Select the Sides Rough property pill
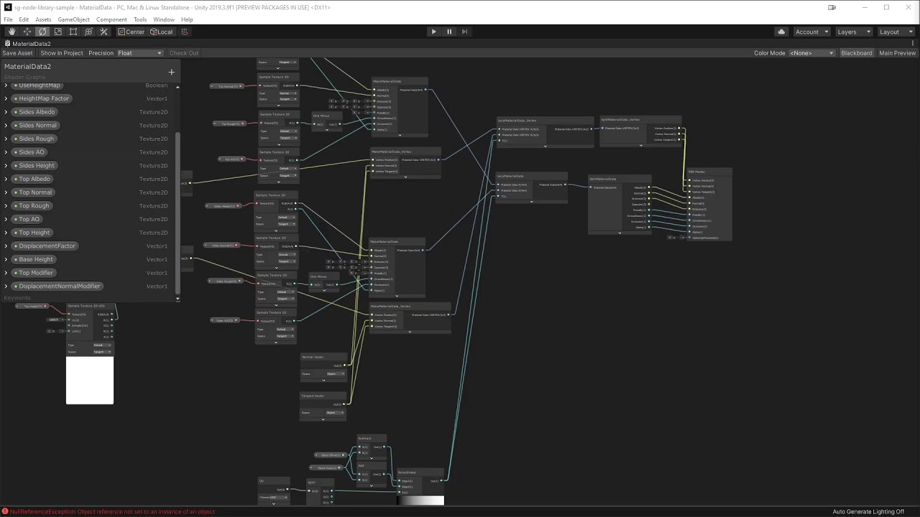 (35, 139)
